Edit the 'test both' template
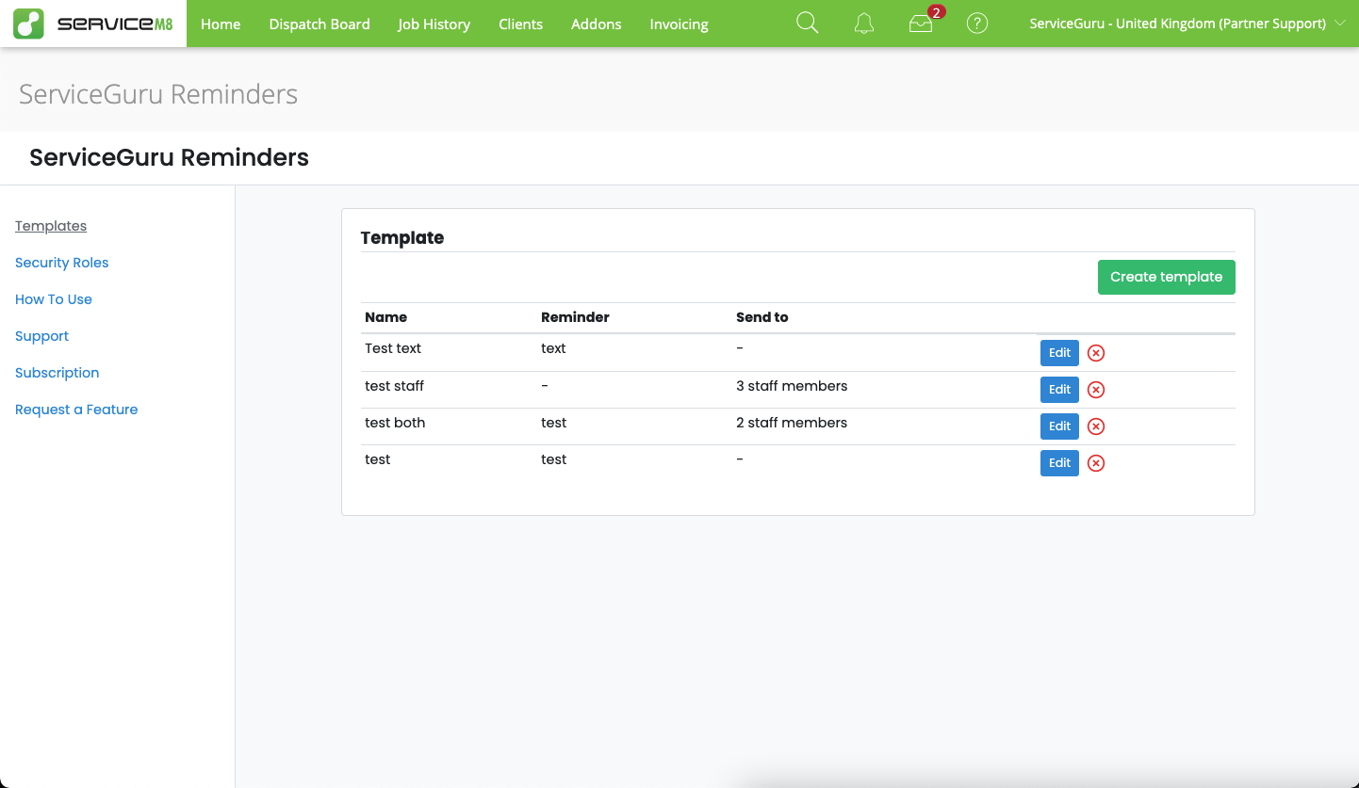Viewport: 1359px width, 788px height. point(1059,426)
